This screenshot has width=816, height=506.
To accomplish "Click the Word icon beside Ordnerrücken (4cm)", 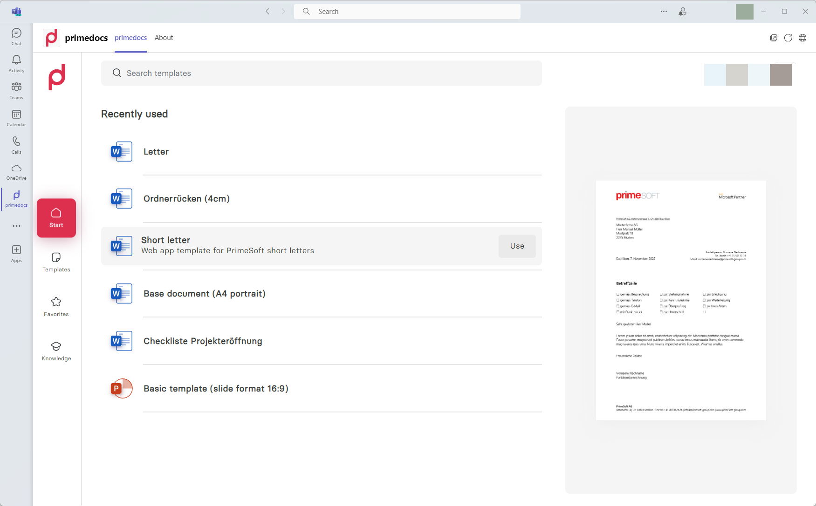I will (x=122, y=199).
